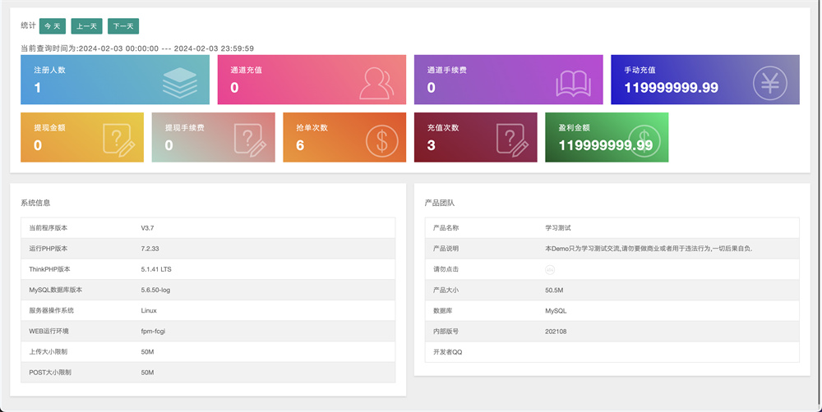The height and width of the screenshot is (412, 822).
Task: Click the users icon on 通道充值 card
Action: [377, 81]
